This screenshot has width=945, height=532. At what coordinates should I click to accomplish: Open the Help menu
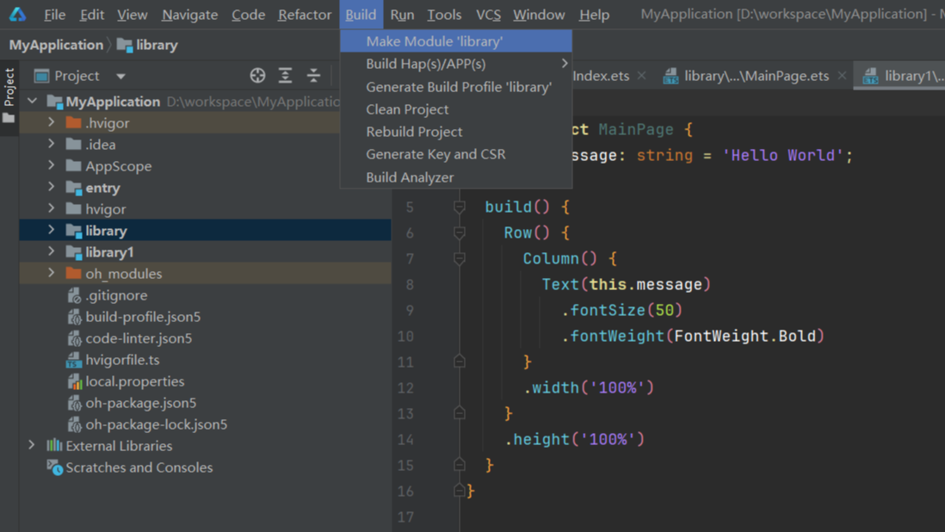[594, 15]
